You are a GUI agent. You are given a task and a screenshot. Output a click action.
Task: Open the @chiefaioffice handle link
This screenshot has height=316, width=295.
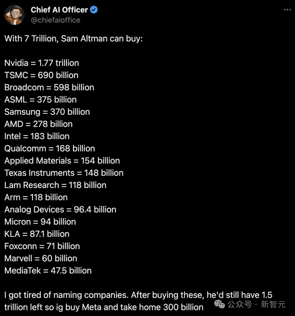tap(55, 20)
